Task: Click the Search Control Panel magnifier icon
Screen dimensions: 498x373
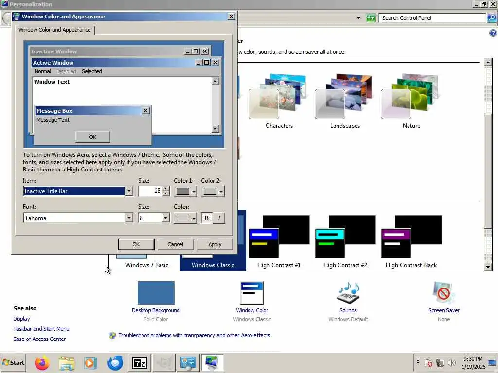Action: pos(491,18)
